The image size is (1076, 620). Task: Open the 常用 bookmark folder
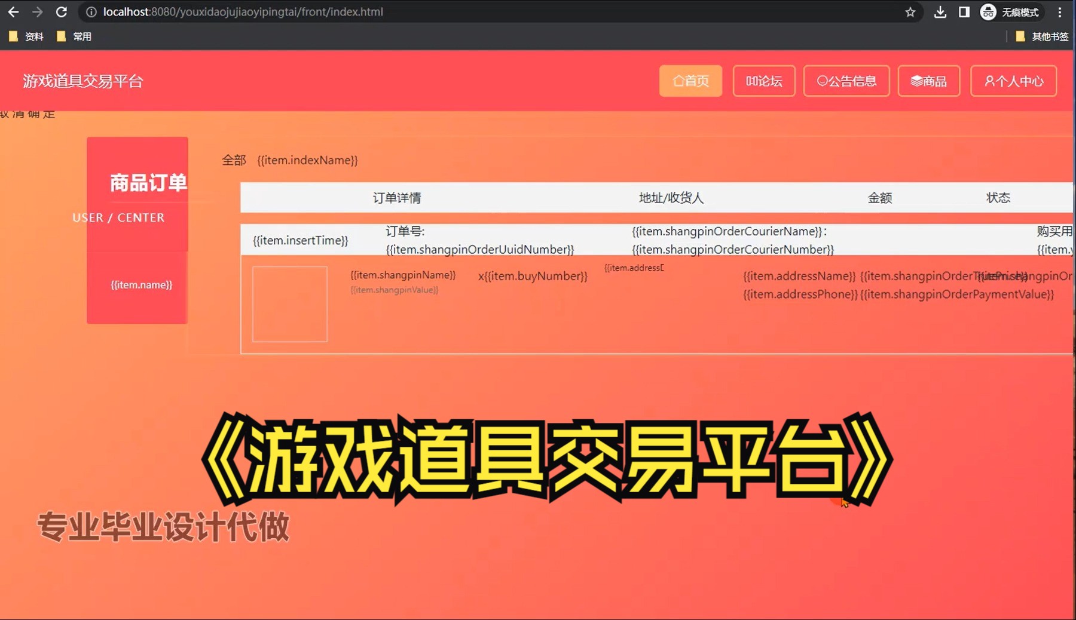pos(74,36)
